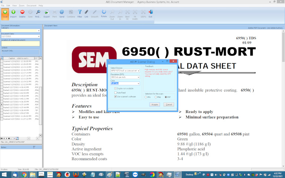The height and width of the screenshot is (178, 285).
Task: Click the Acquire button
Action: coord(155,105)
